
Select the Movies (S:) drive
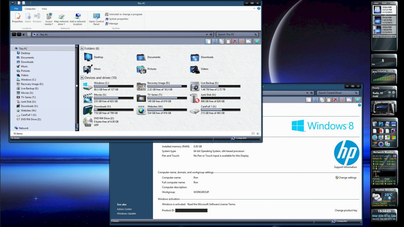(108, 98)
